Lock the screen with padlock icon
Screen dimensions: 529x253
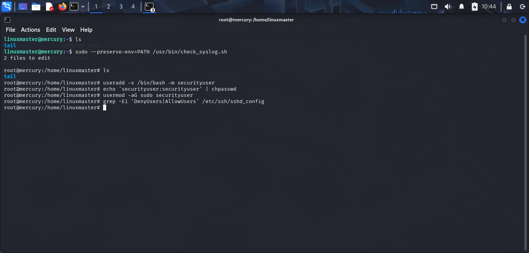pos(509,7)
